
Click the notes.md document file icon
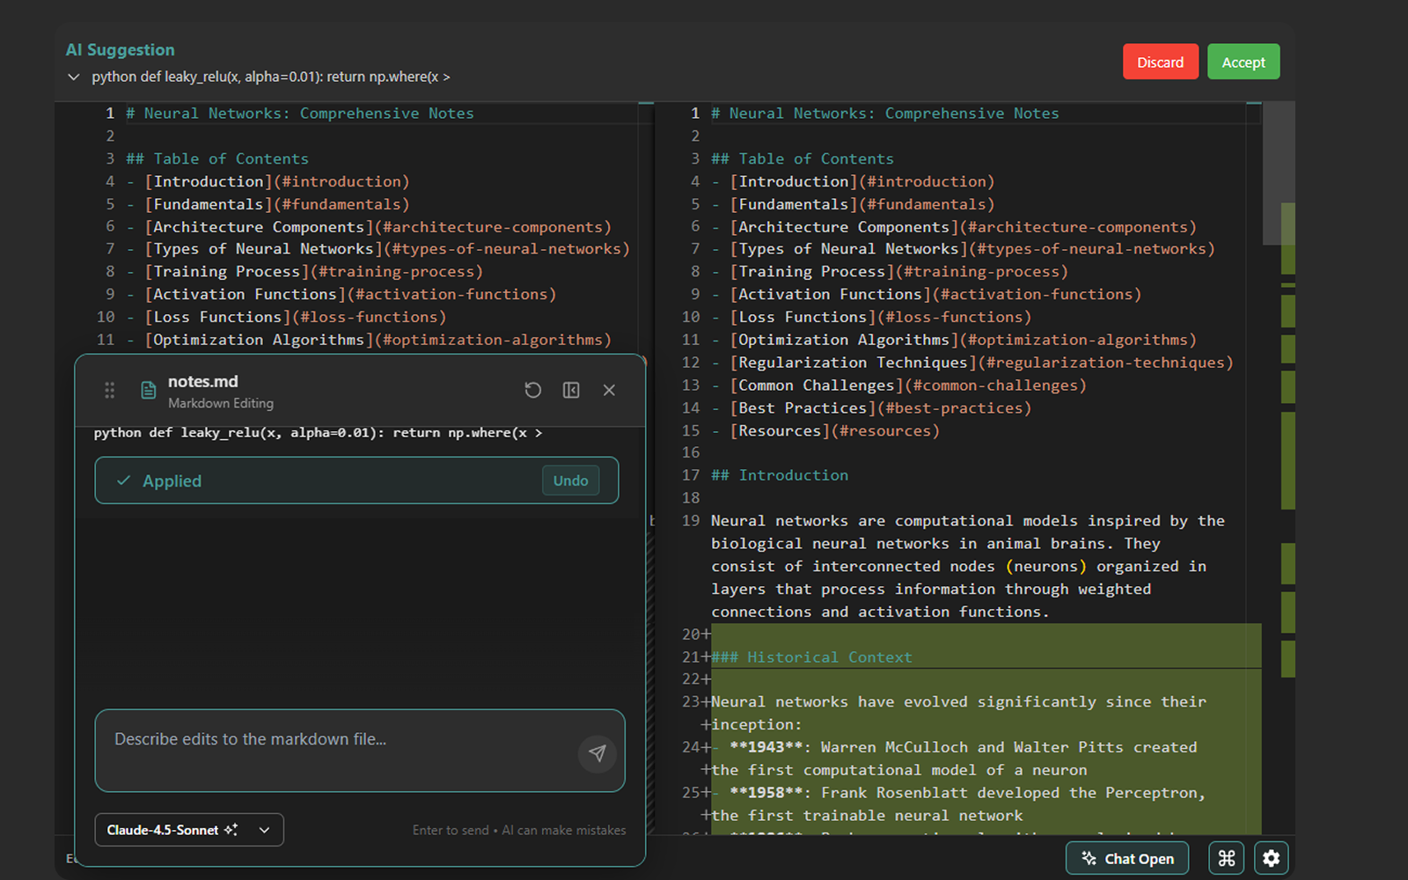(x=149, y=391)
